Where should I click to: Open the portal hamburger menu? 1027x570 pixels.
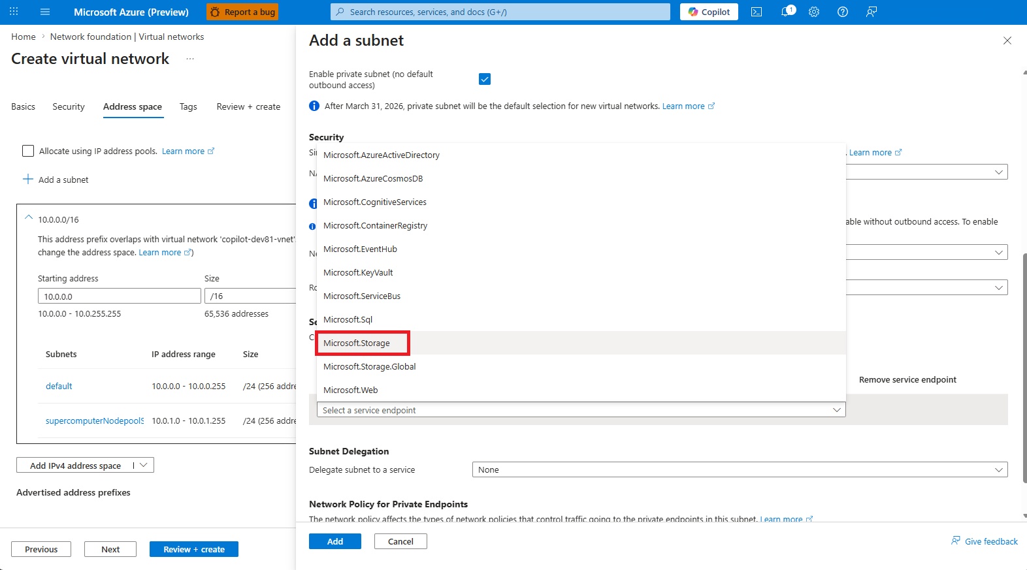(x=45, y=12)
